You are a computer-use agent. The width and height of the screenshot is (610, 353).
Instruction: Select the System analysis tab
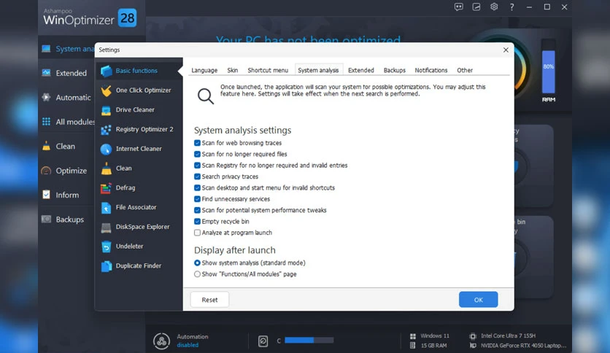coord(318,70)
